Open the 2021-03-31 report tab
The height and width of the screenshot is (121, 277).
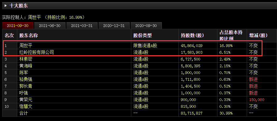(x=82, y=25)
